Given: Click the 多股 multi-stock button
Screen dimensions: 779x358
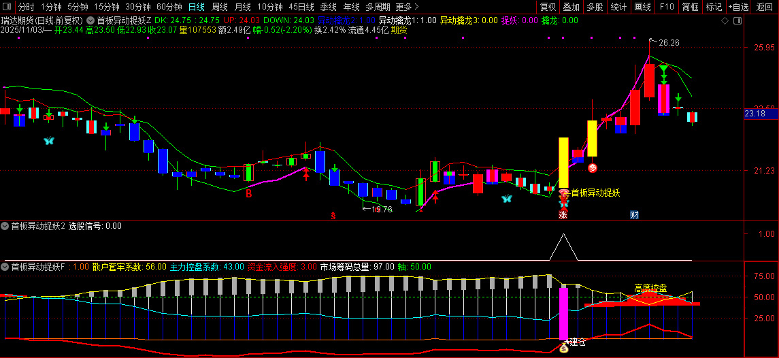Looking at the screenshot, I should click(x=595, y=7).
